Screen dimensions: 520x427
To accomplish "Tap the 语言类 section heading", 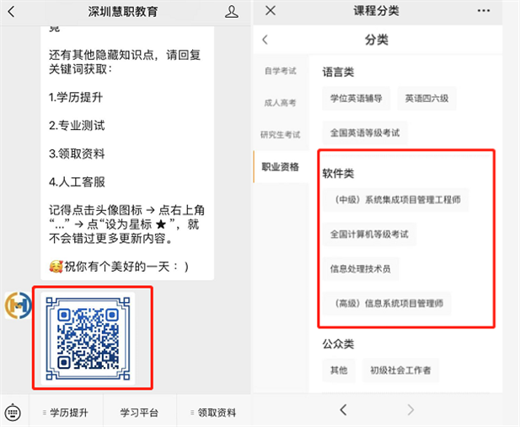I will [x=338, y=72].
